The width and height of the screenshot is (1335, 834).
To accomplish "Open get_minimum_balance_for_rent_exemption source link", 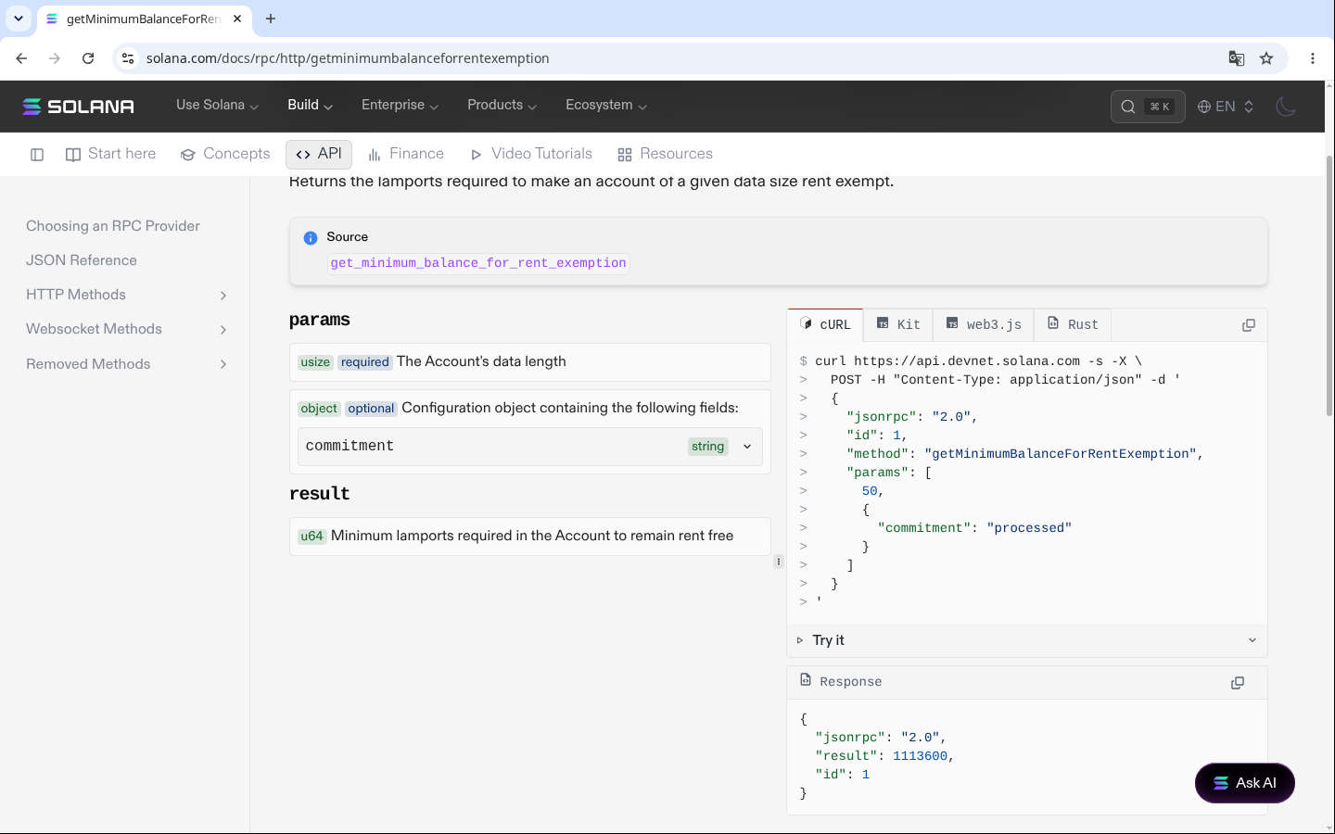I will pos(478,263).
